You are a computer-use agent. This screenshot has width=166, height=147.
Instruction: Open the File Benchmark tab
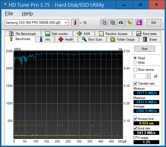[x=23, y=34]
